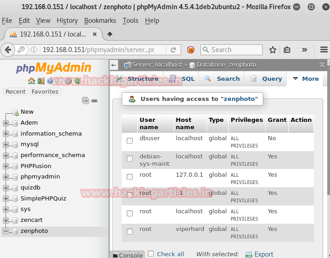The width and height of the screenshot is (330, 258).
Task: Expand the PHPFusion database node
Action: pyautogui.click(x=6, y=166)
